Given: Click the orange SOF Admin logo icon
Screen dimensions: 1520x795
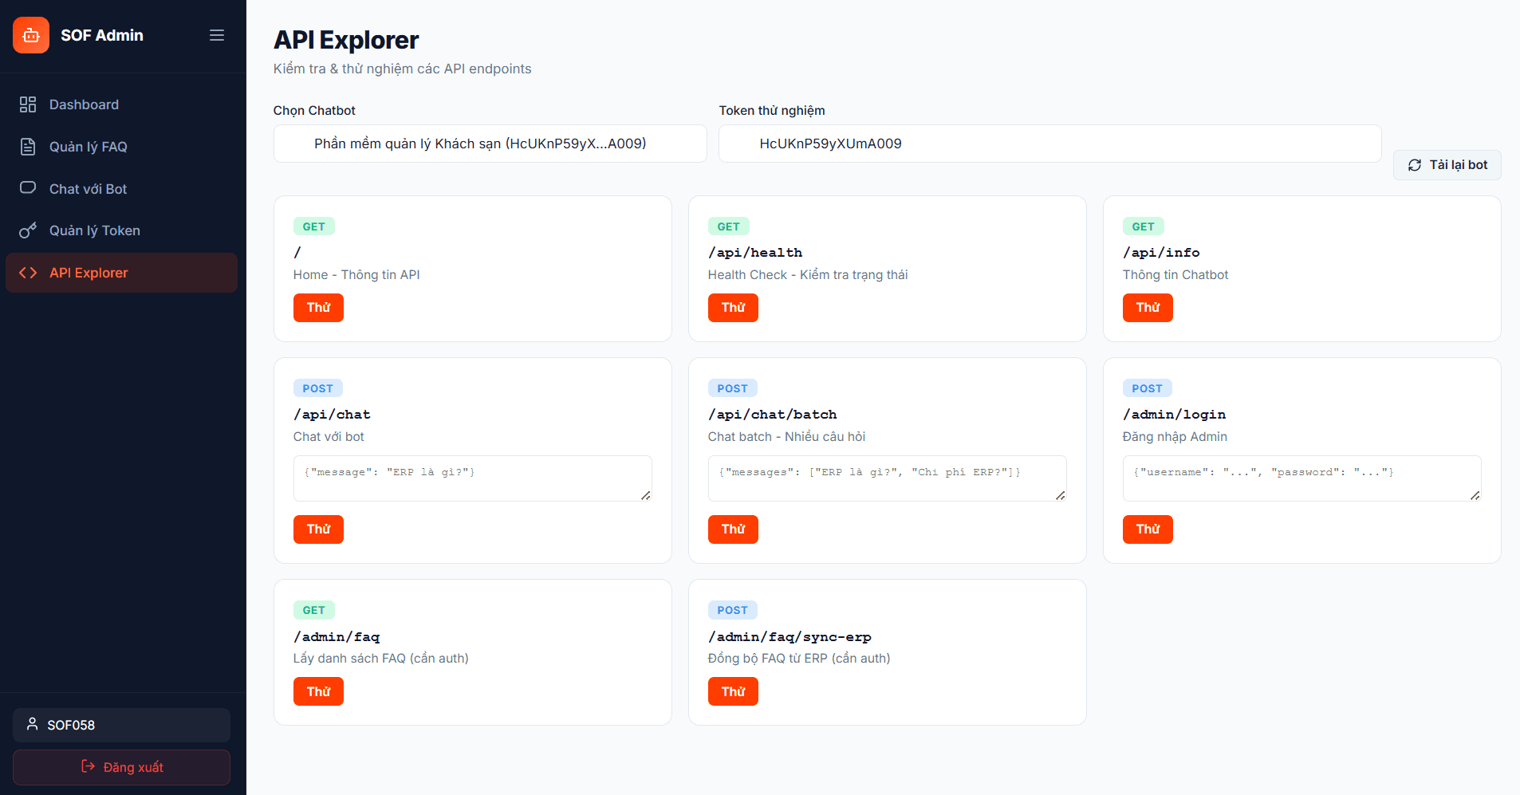Looking at the screenshot, I should coord(30,35).
